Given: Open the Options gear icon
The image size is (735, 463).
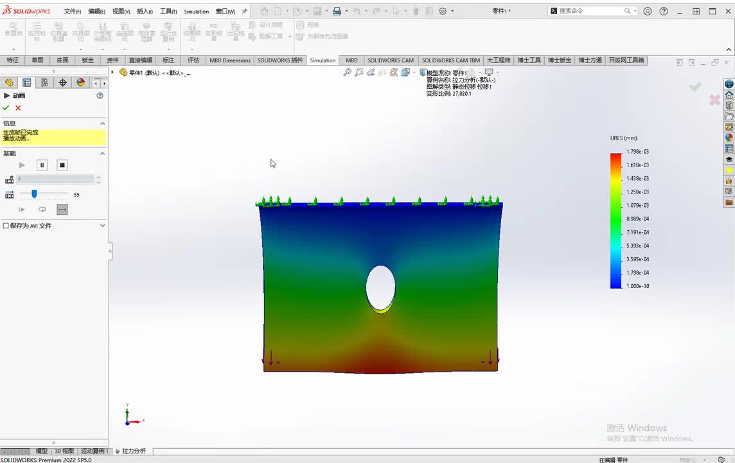Looking at the screenshot, I should [443, 11].
